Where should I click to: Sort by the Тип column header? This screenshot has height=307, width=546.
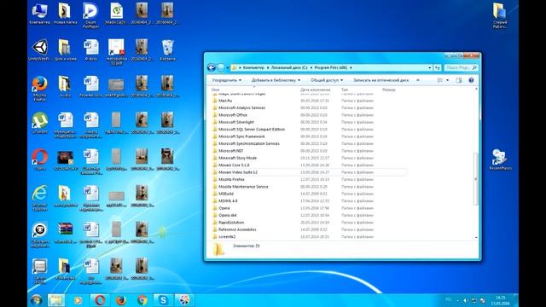345,90
